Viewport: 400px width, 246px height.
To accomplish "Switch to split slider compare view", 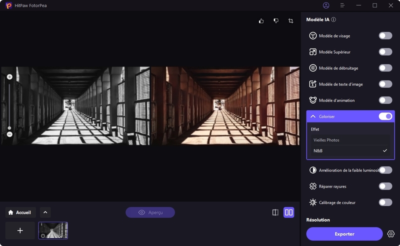I will pyautogui.click(x=275, y=212).
